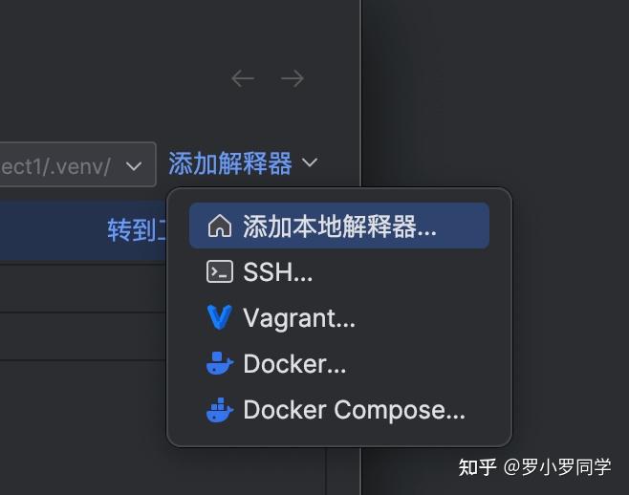This screenshot has height=495, width=629.
Task: Toggle the chevron beside 添加解释器
Action: pyautogui.click(x=310, y=162)
